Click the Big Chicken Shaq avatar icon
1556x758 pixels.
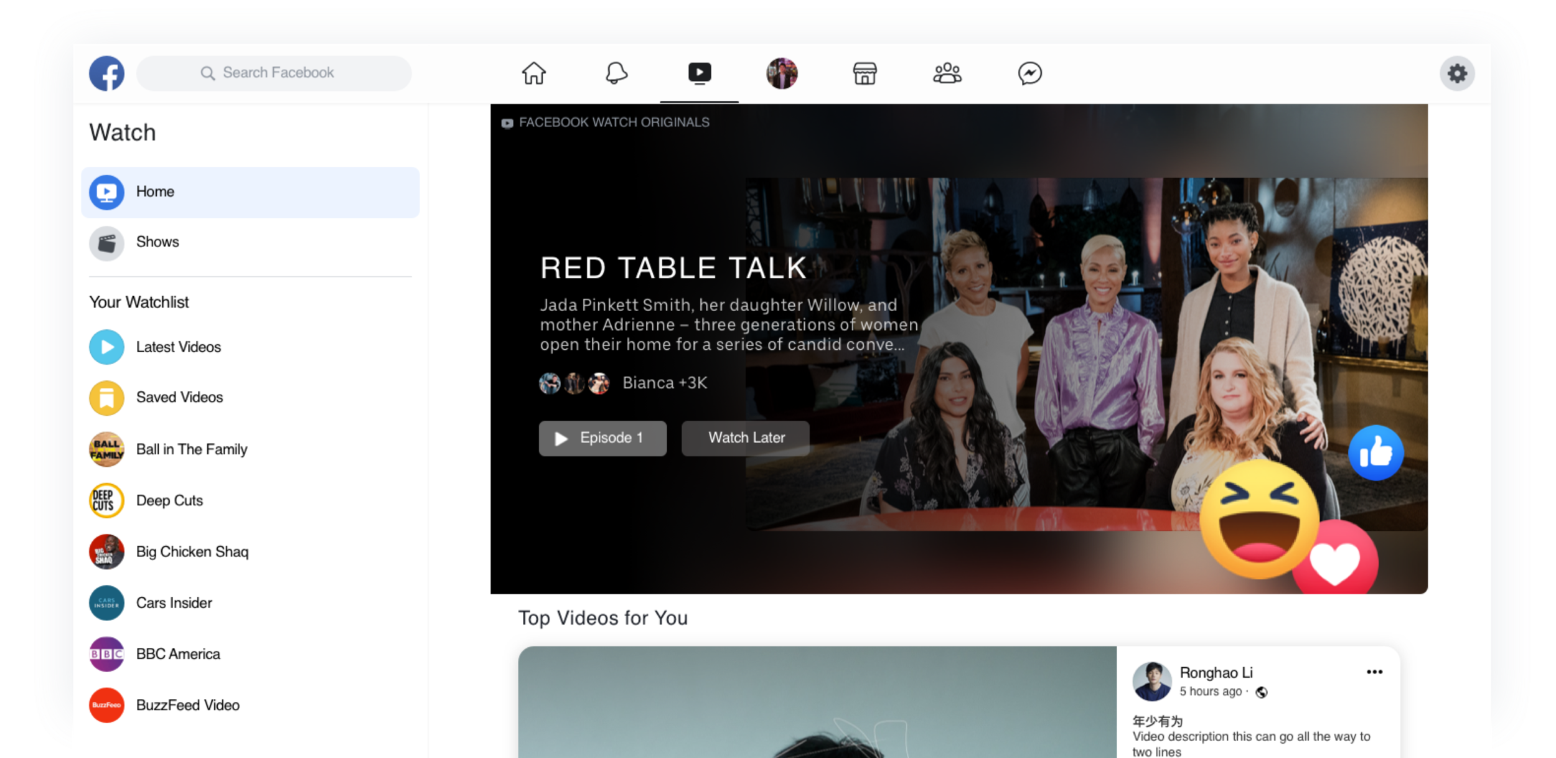click(x=106, y=551)
